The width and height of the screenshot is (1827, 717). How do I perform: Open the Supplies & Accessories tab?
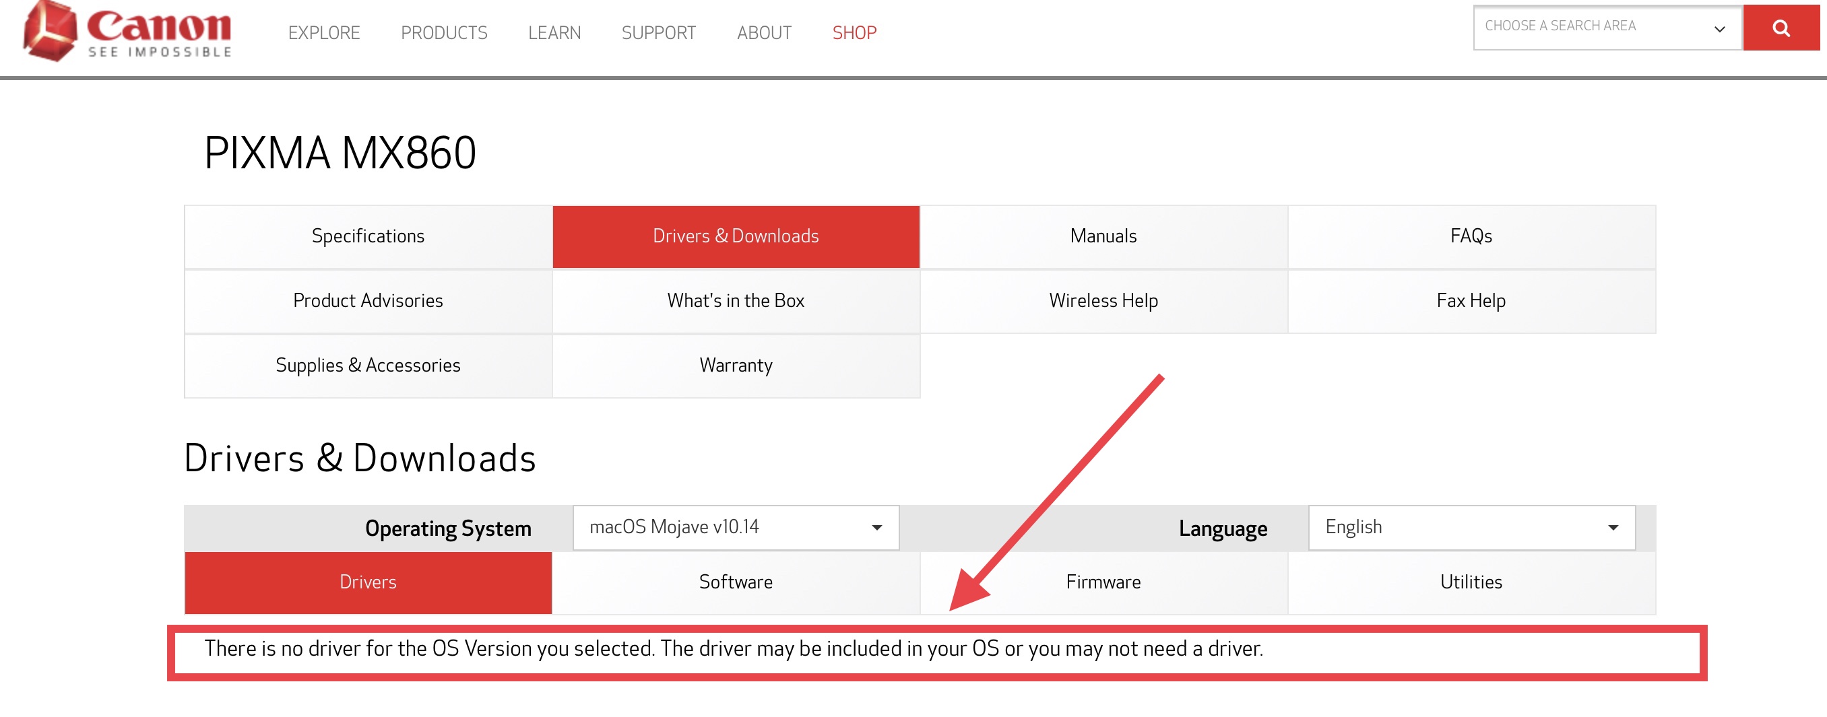368,366
